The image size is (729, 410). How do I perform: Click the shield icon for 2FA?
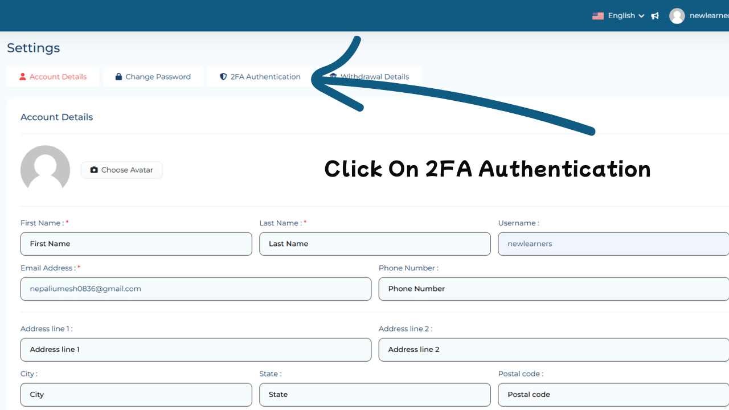(x=223, y=77)
